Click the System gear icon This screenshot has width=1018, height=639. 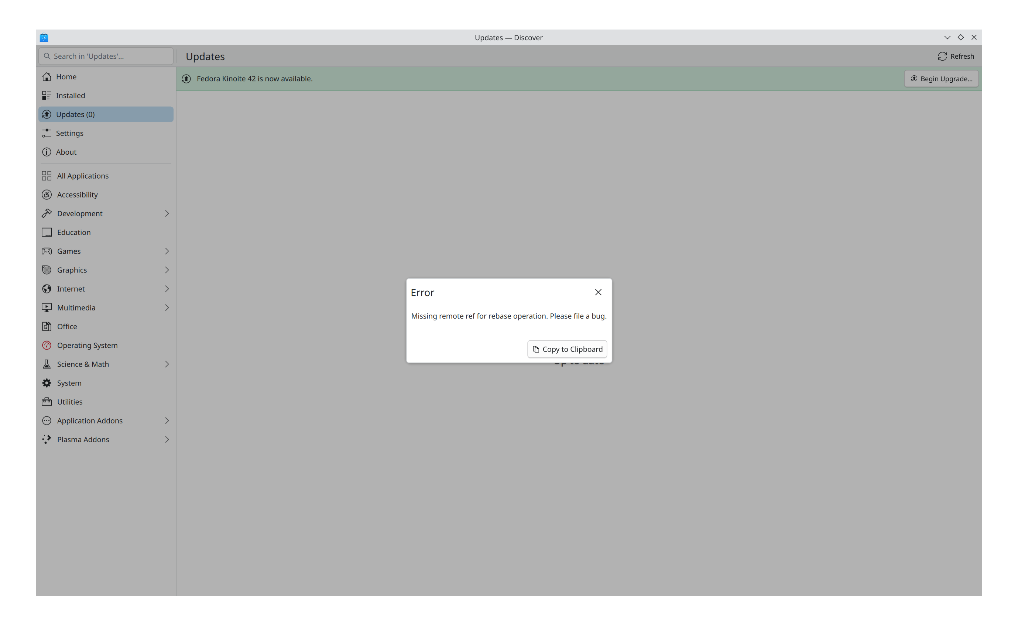click(x=47, y=383)
